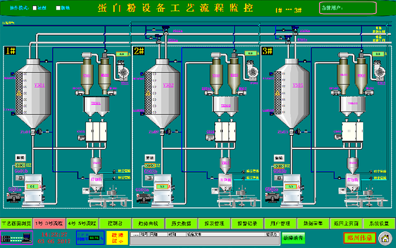Click the 打包机 packing machine in unit 2#
Image resolution: width=396 pixels, height=248 pixels.
(225, 182)
